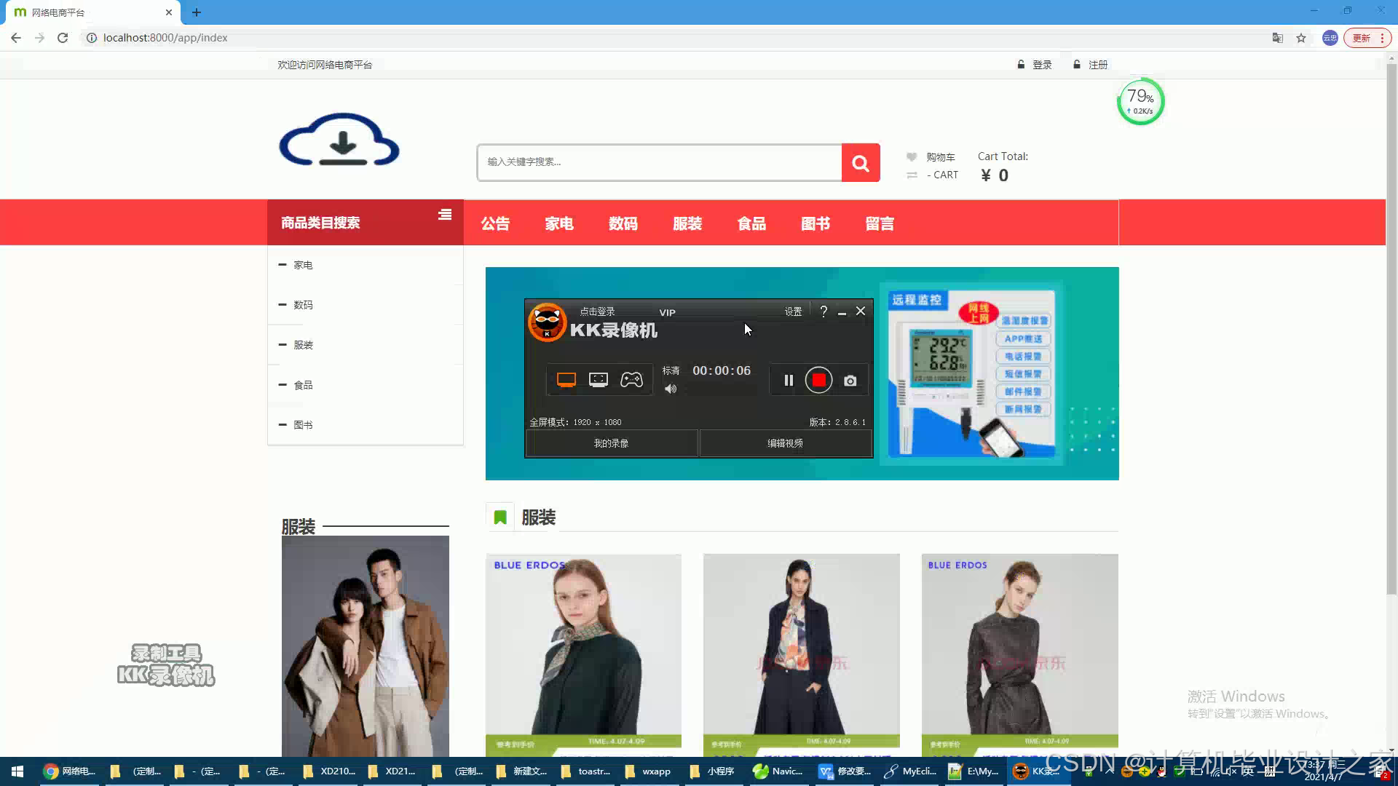This screenshot has width=1398, height=786.
Task: Open the 服装 navigation menu
Action: [687, 223]
